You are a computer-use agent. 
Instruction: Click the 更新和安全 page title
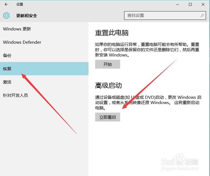click(x=27, y=16)
